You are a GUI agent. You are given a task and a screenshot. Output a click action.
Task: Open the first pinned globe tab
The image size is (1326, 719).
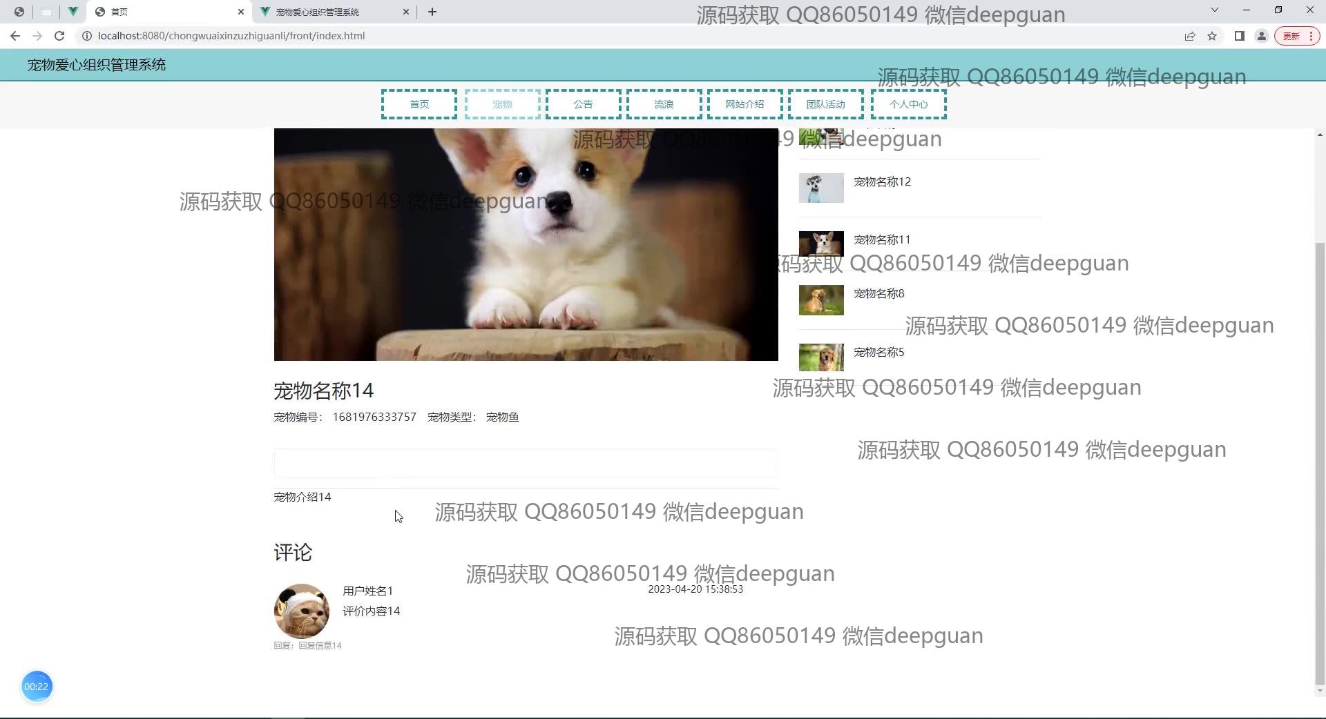[x=19, y=12]
